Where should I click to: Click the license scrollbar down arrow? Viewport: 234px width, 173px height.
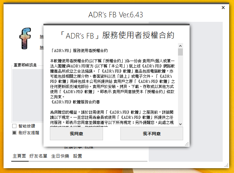click(x=180, y=124)
